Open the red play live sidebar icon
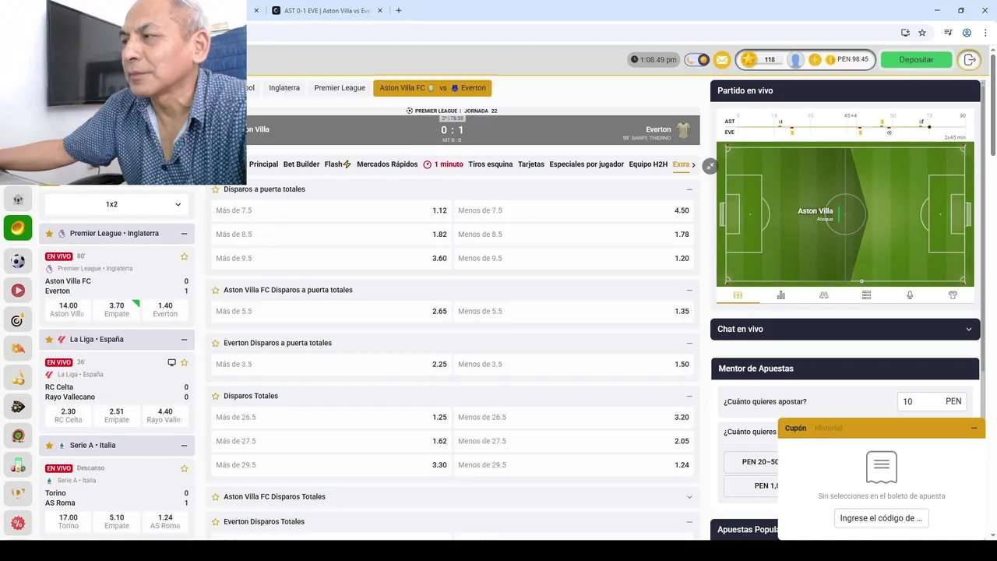997x561 pixels. [x=18, y=291]
